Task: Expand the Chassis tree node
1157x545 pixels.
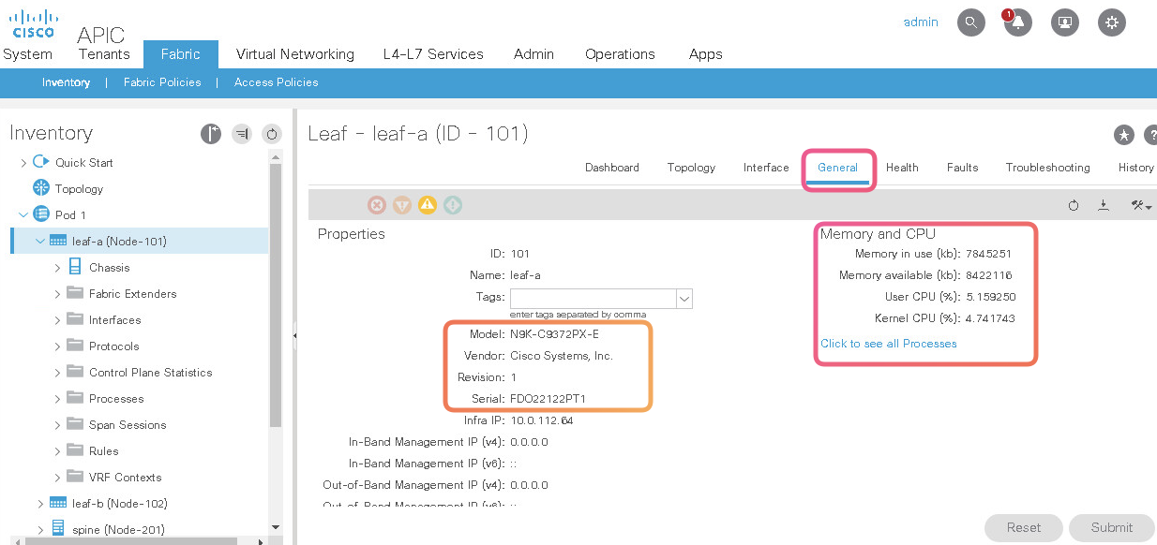Action: [57, 268]
